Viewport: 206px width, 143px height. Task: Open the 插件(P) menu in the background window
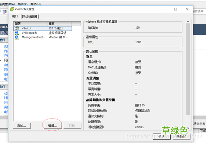coord(23,4)
